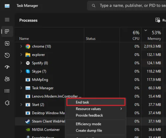Open the Users sidebar icon

coord(7,79)
